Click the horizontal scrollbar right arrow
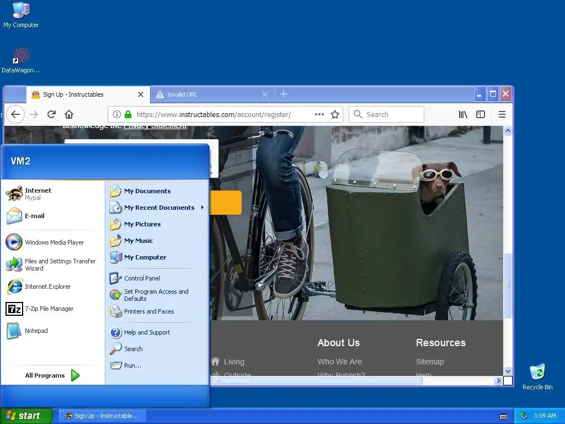 498,381
